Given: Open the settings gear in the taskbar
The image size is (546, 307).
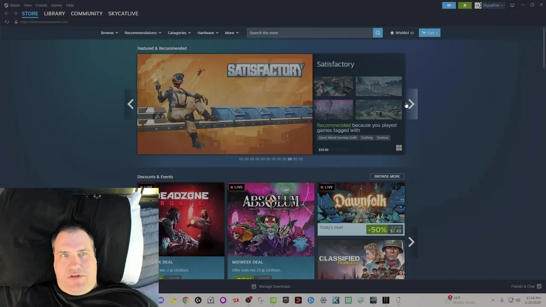Looking at the screenshot, I should [x=323, y=300].
